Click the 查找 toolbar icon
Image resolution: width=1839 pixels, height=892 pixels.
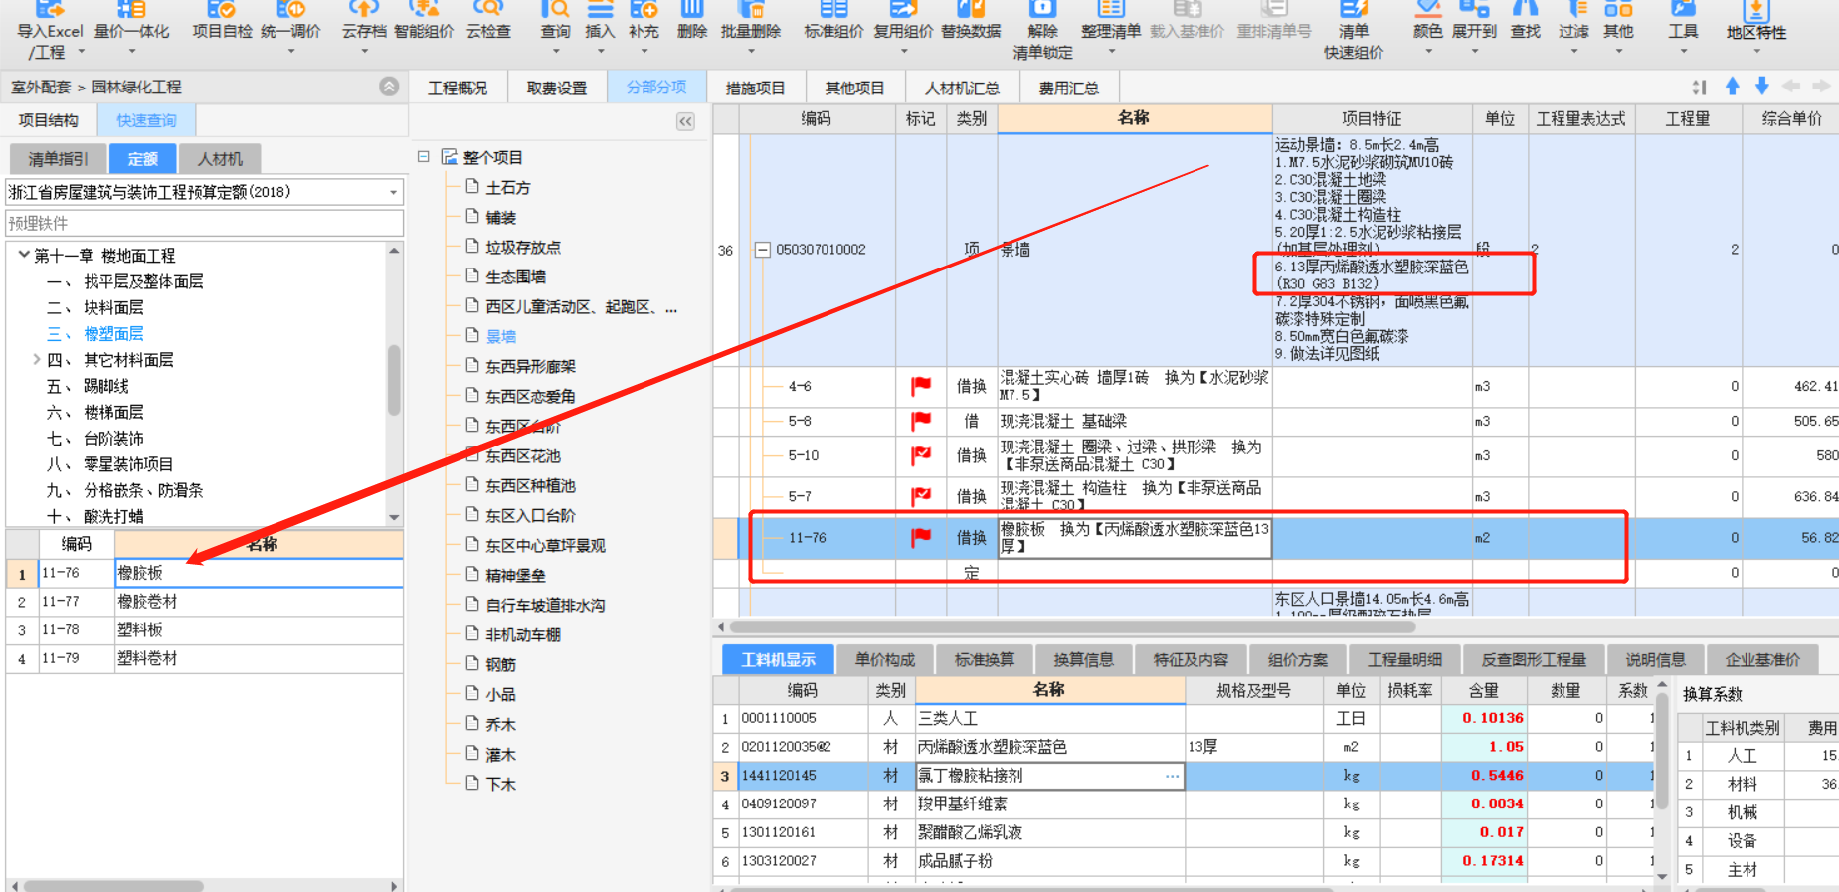coord(1525,22)
